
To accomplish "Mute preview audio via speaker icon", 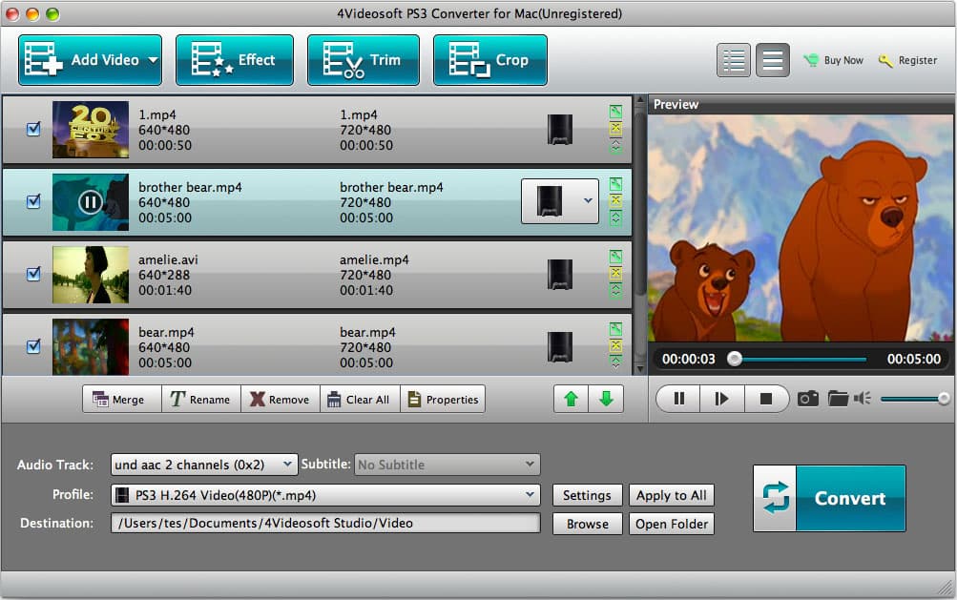I will [x=864, y=399].
